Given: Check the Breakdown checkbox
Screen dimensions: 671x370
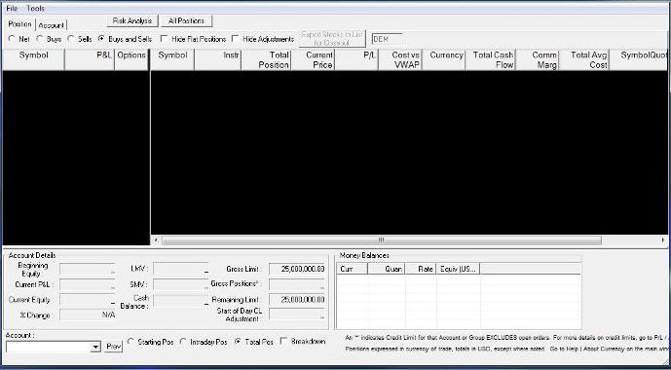Looking at the screenshot, I should (283, 341).
